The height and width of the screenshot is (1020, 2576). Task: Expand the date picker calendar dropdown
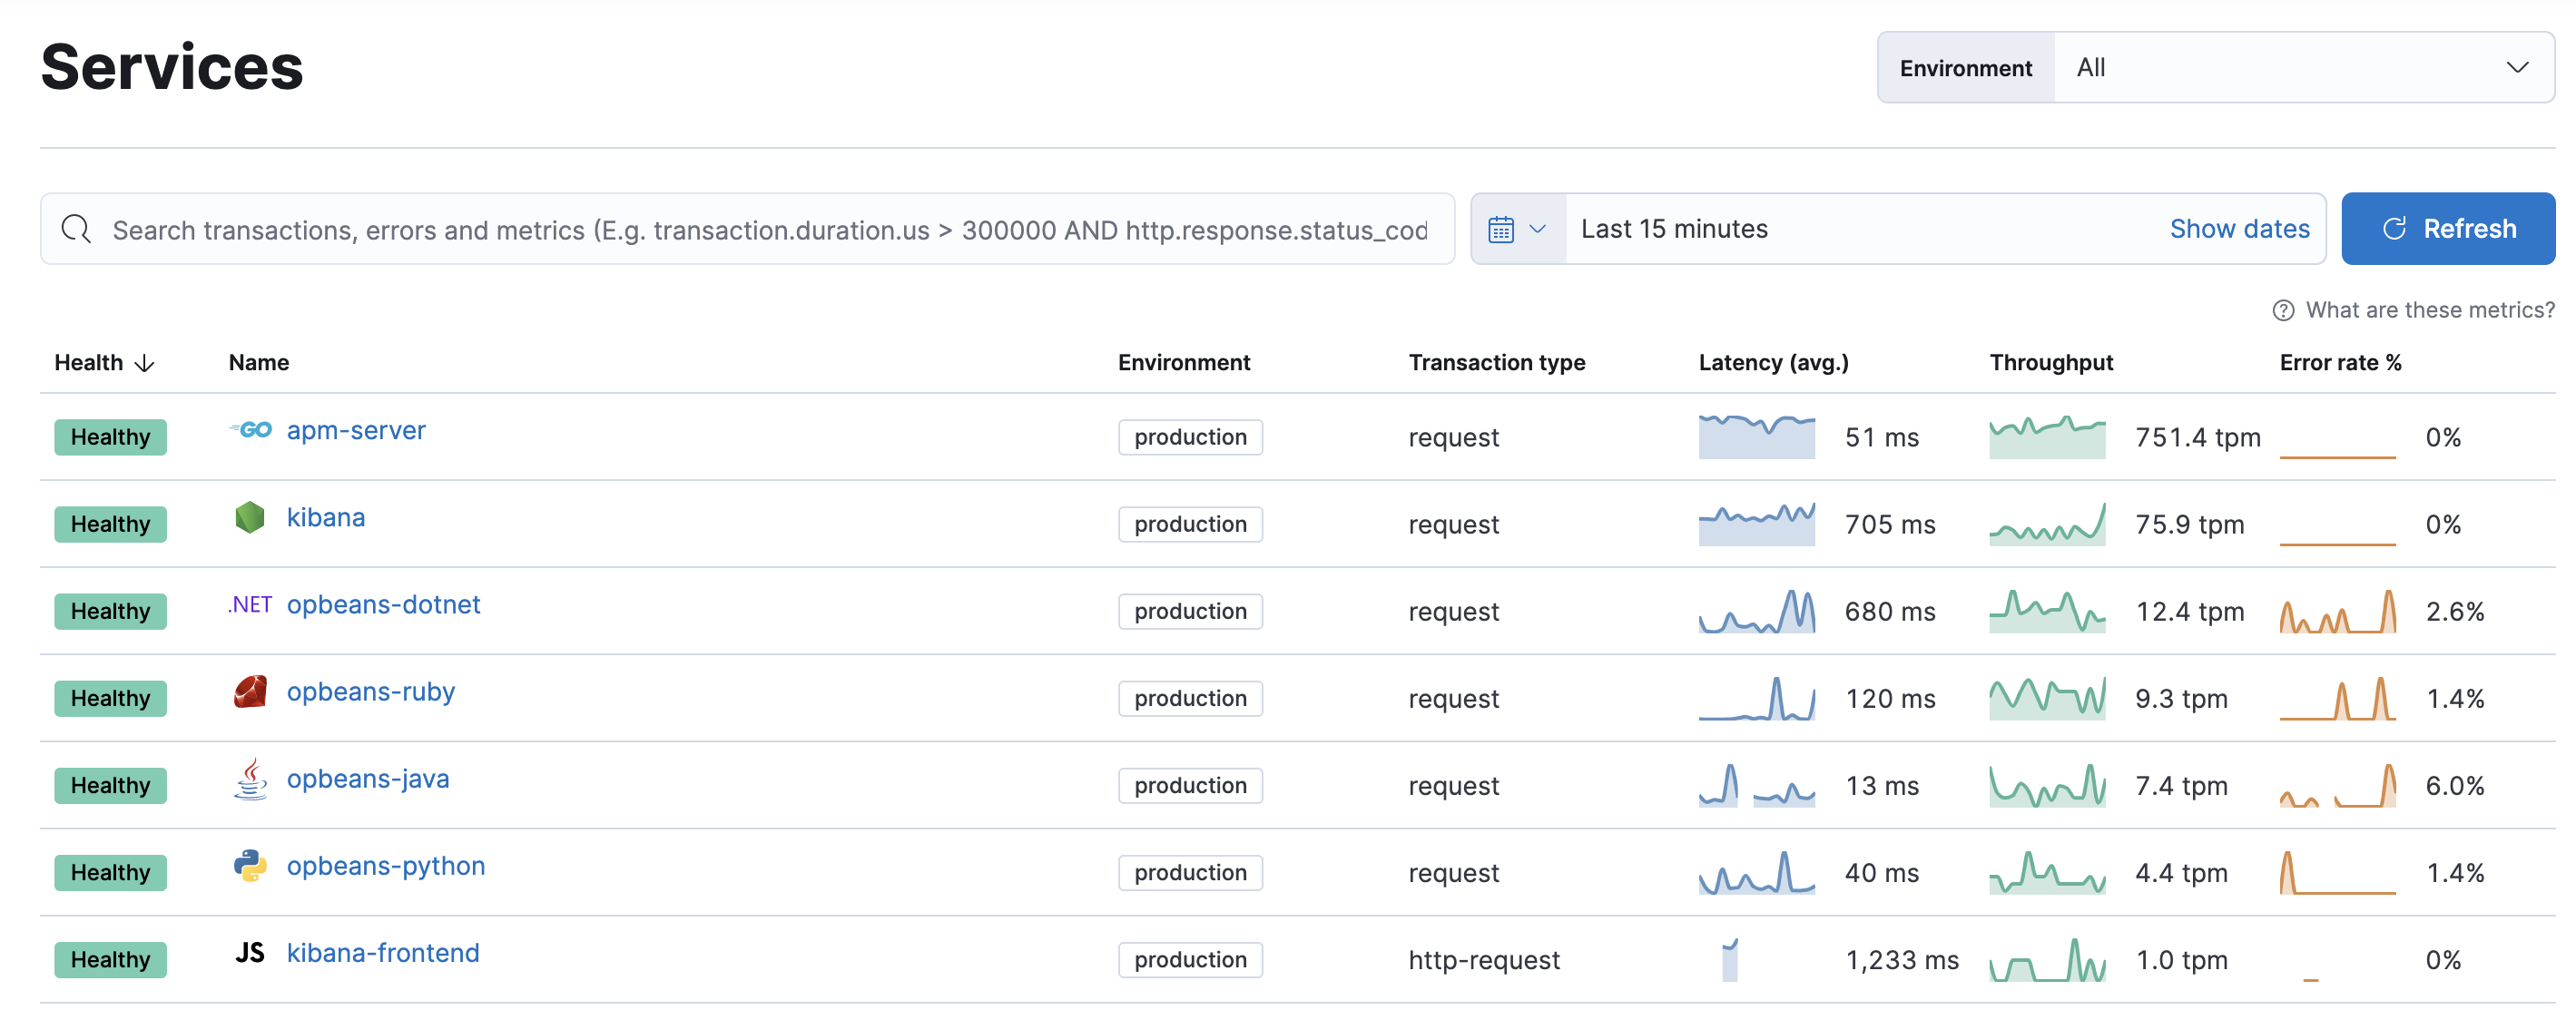(1513, 229)
